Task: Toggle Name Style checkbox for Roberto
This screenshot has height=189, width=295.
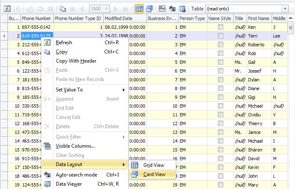Action: click(220, 45)
